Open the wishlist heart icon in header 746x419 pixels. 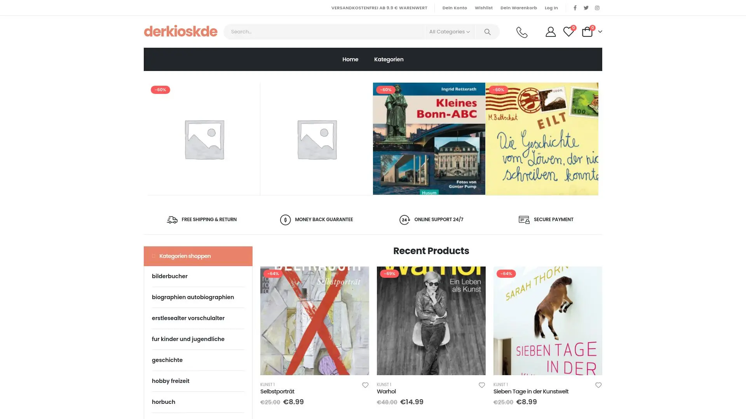click(568, 32)
